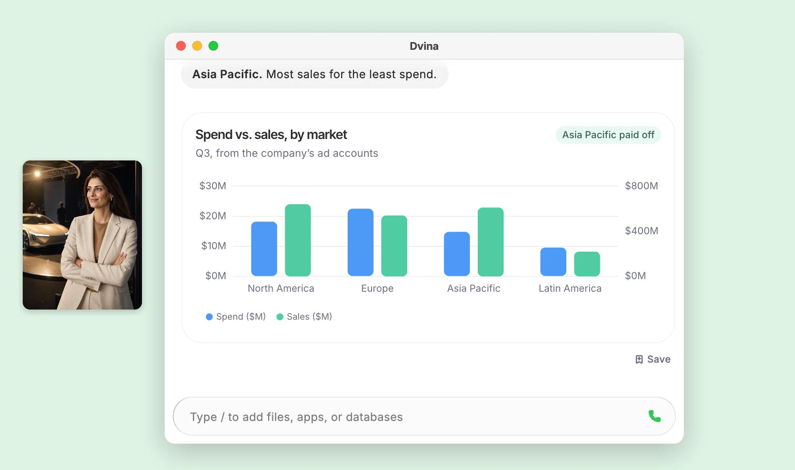Click the 'Asia Pacific paid off' badge

(x=608, y=135)
